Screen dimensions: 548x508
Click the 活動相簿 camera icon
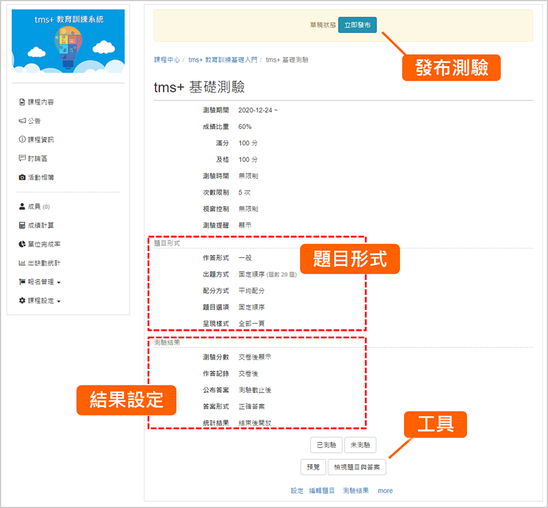click(x=22, y=177)
